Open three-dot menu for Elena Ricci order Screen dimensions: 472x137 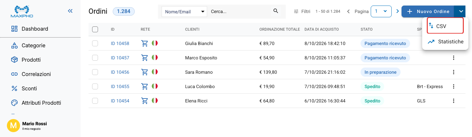pyautogui.click(x=454, y=101)
